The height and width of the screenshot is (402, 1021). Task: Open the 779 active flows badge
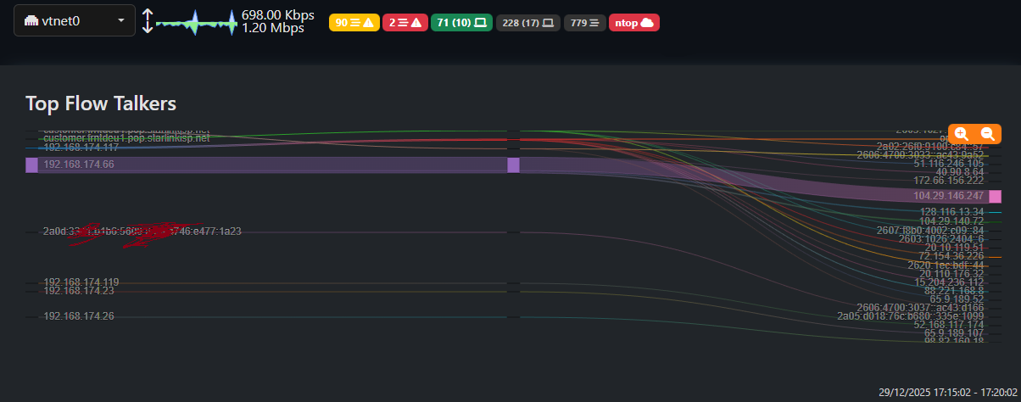[x=585, y=23]
